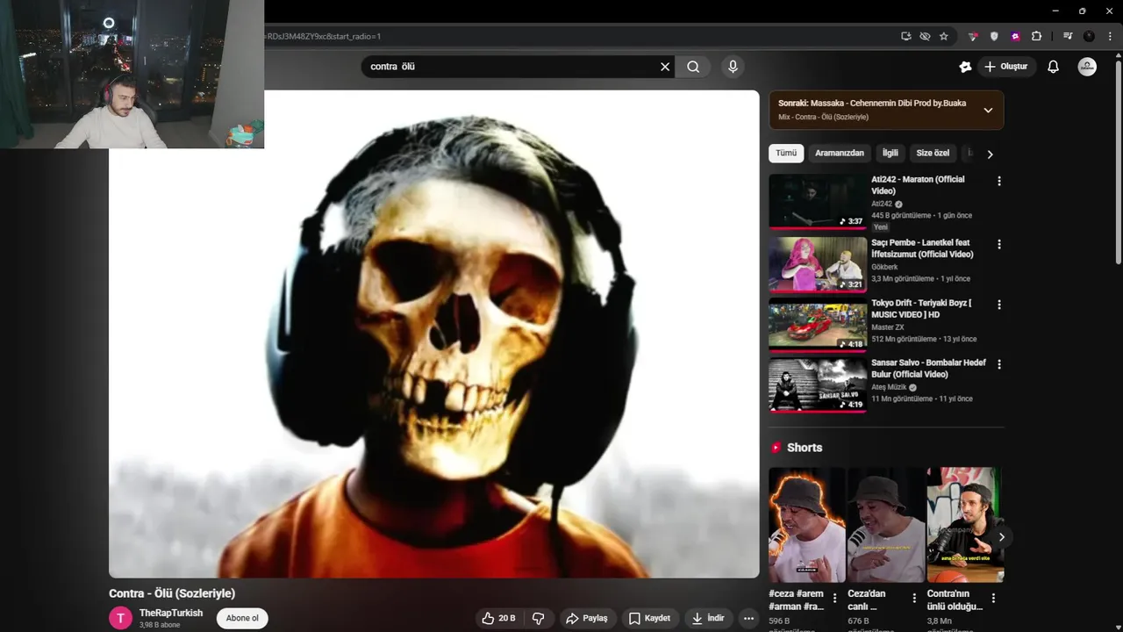1123x632 pixels.
Task: Open the Tokyo Drift - Teriyaki Boyz title
Action: [x=921, y=308]
